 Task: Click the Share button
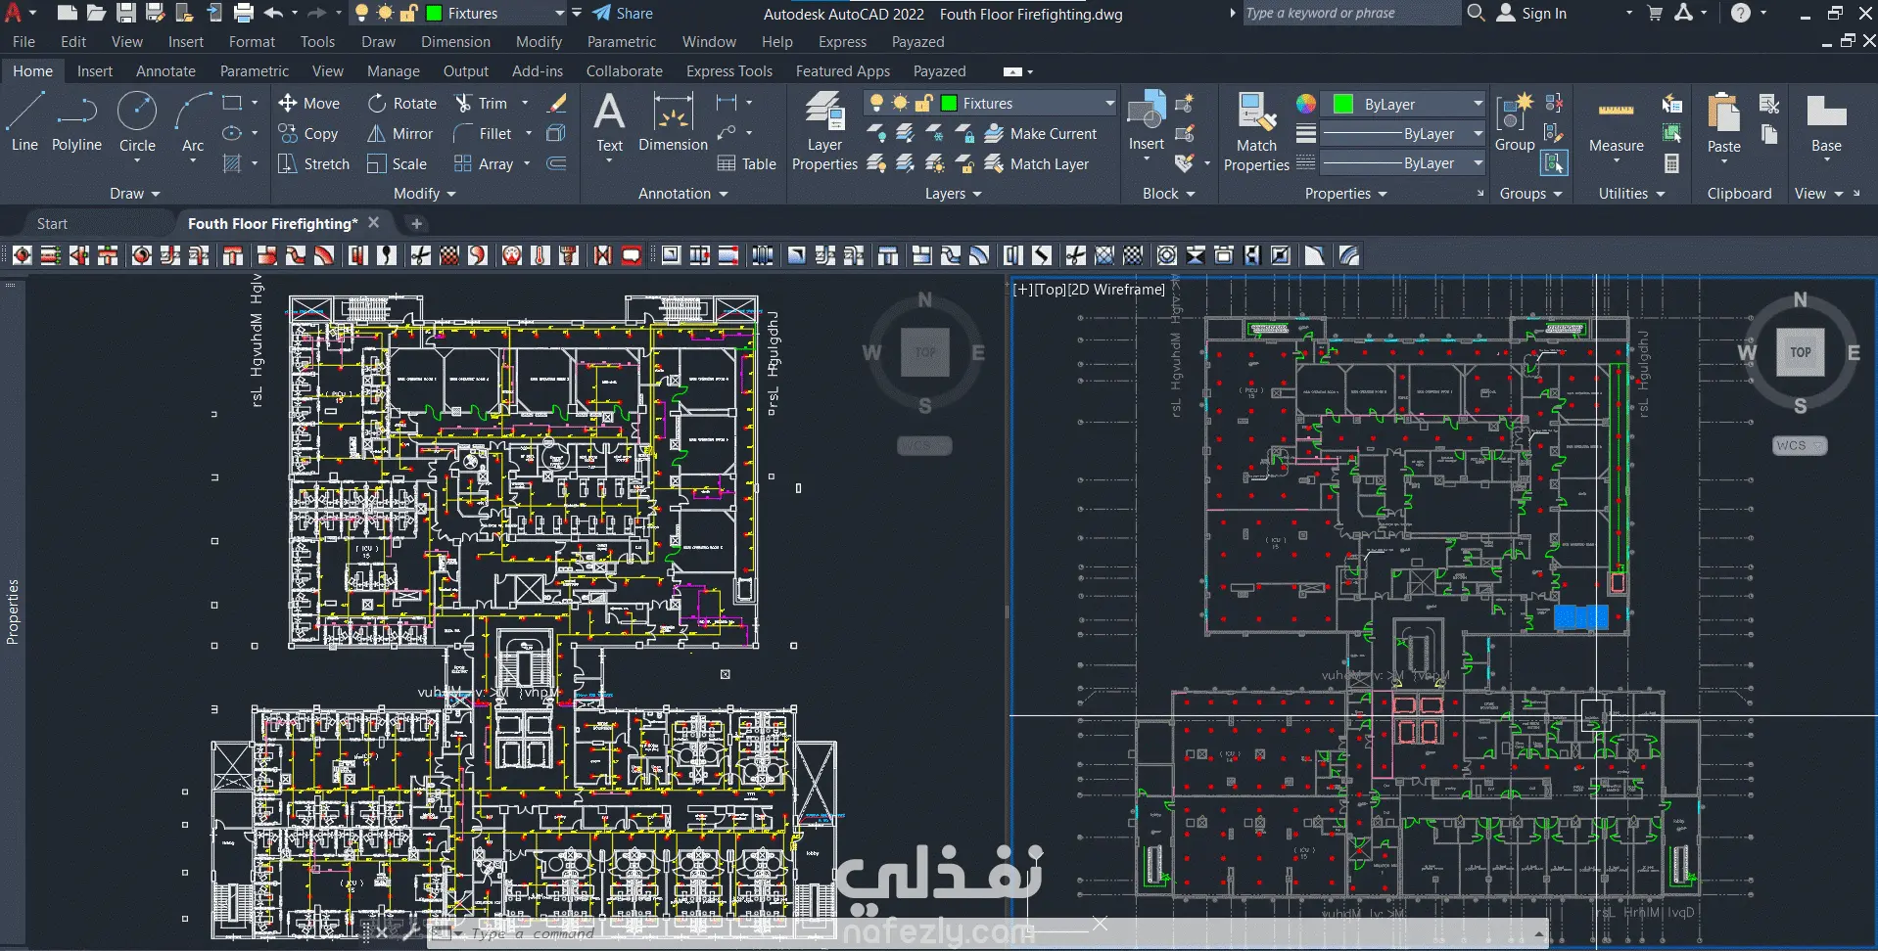point(623,13)
